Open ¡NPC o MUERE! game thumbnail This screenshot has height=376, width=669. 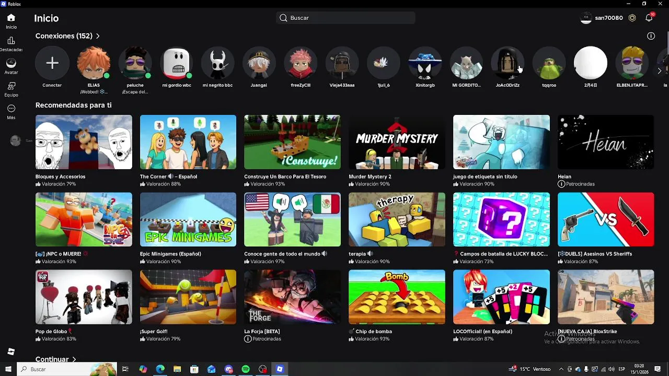click(84, 219)
